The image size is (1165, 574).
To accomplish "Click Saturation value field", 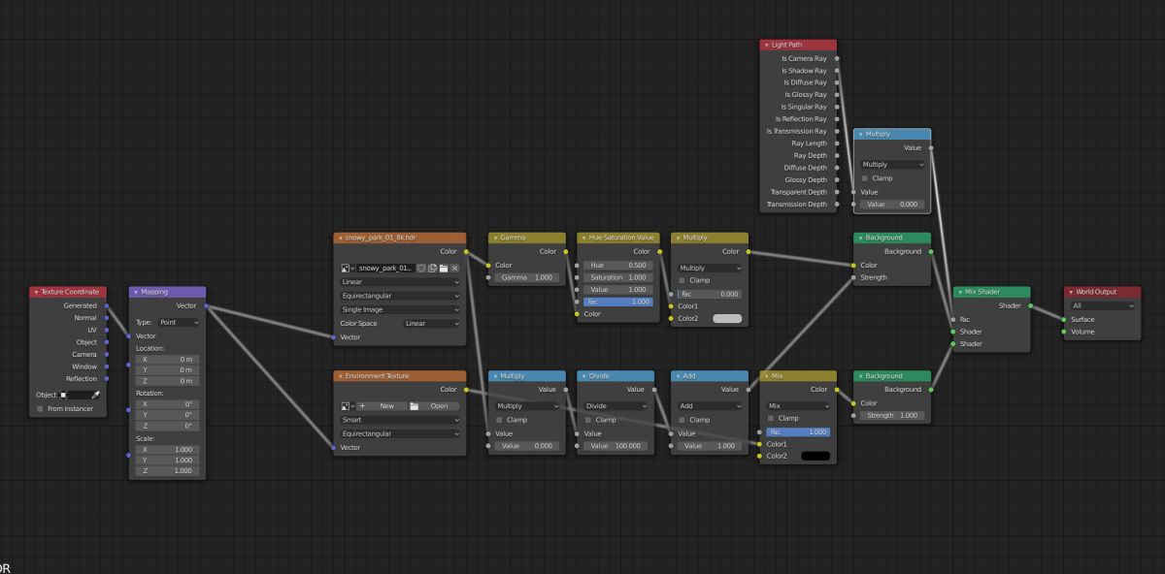I will click(617, 277).
